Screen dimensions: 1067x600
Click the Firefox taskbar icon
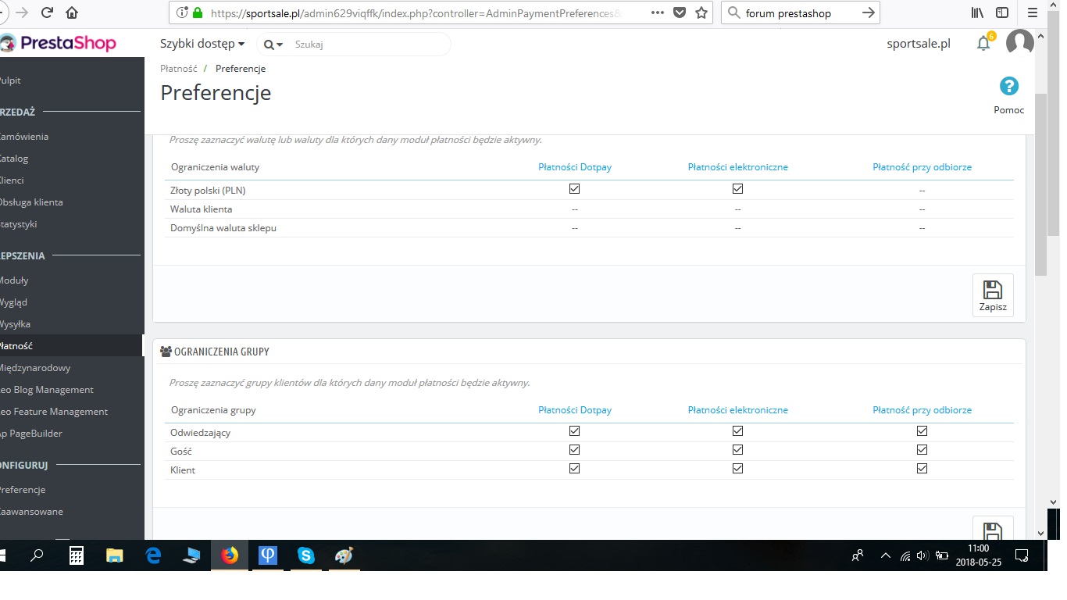(229, 555)
